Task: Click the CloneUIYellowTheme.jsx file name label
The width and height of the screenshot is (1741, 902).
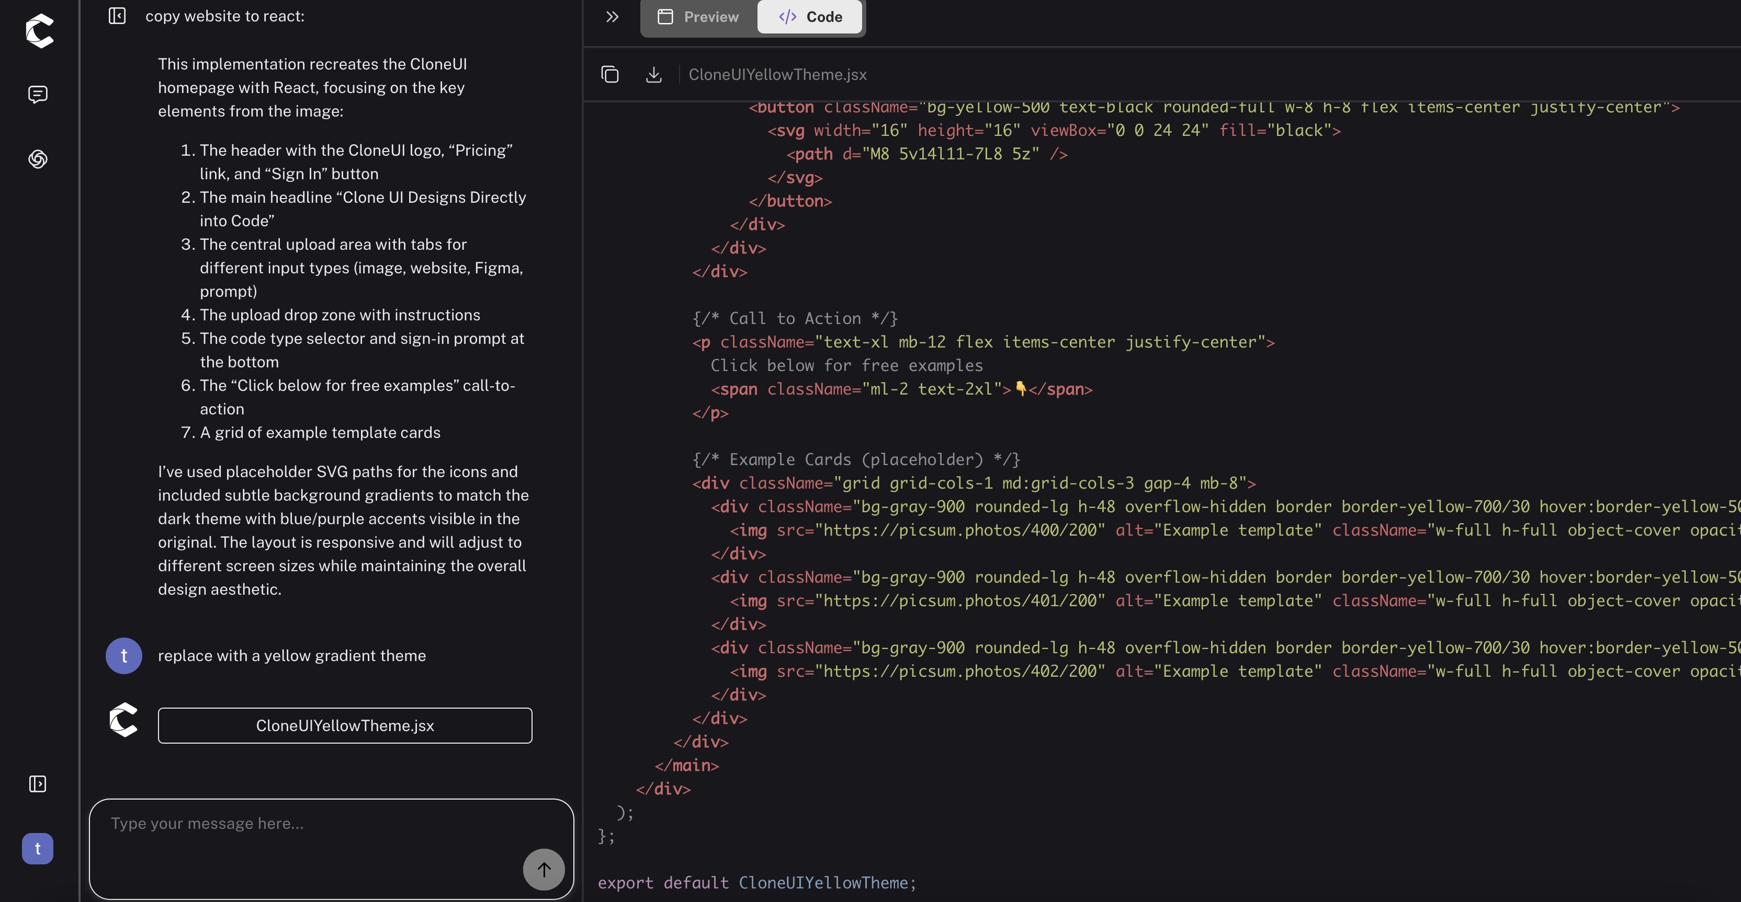Action: point(777,74)
